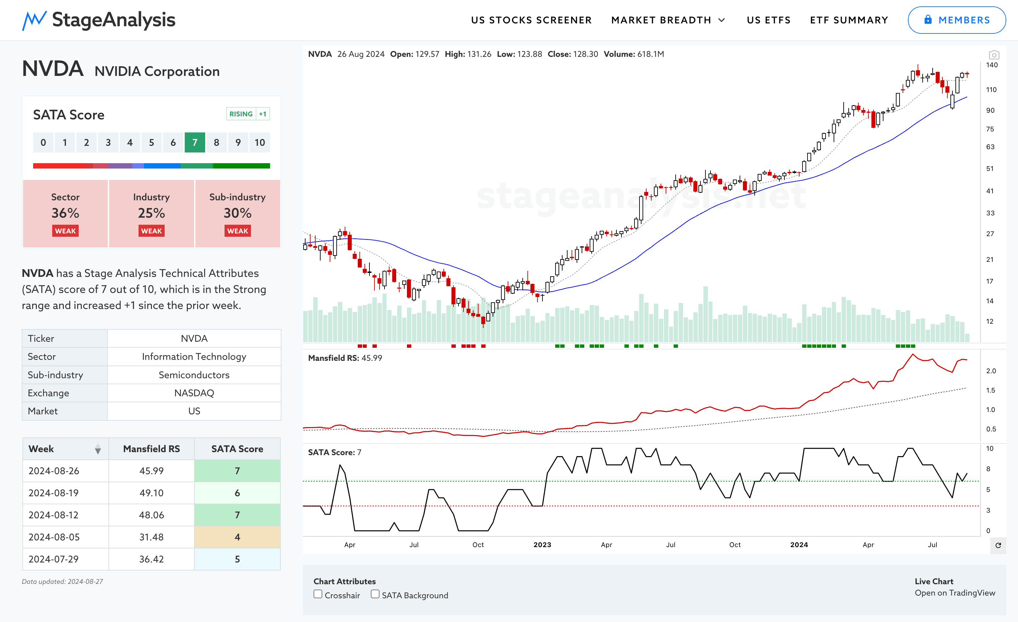Click the chart reset refresh icon
1018x622 pixels.
click(x=998, y=545)
